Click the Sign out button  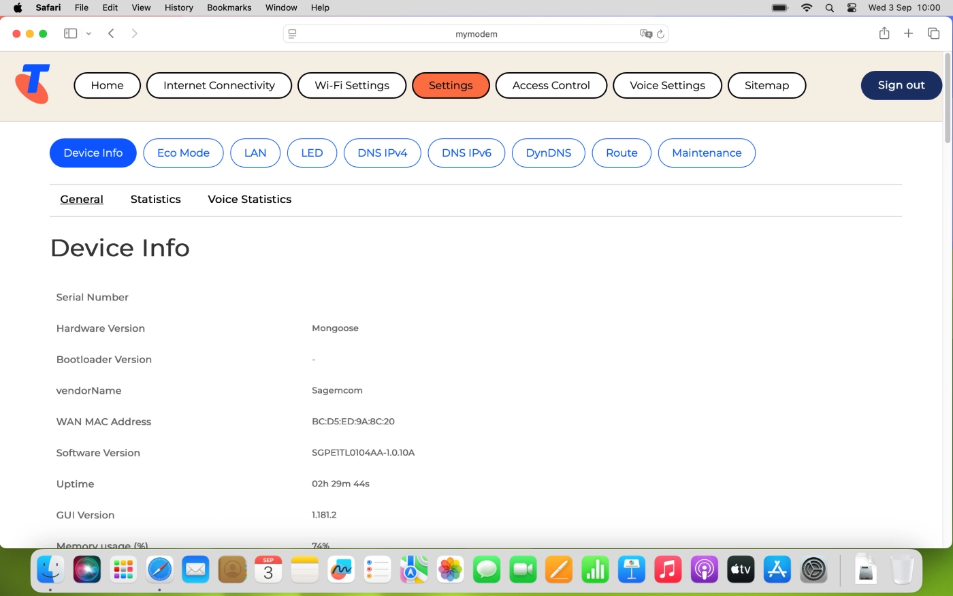click(x=901, y=85)
